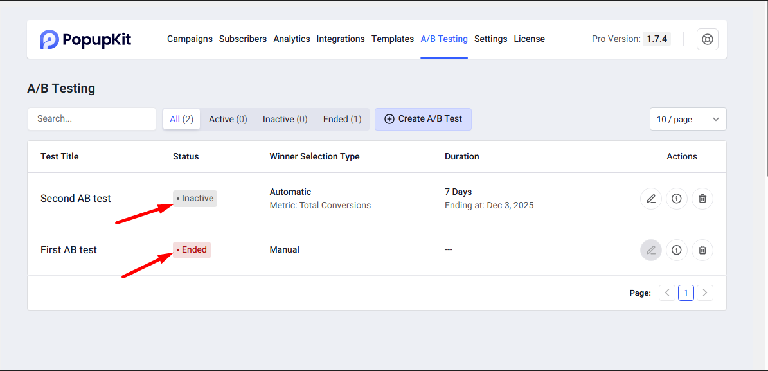
Task: Open the help lifebuoy icon
Action: click(708, 39)
